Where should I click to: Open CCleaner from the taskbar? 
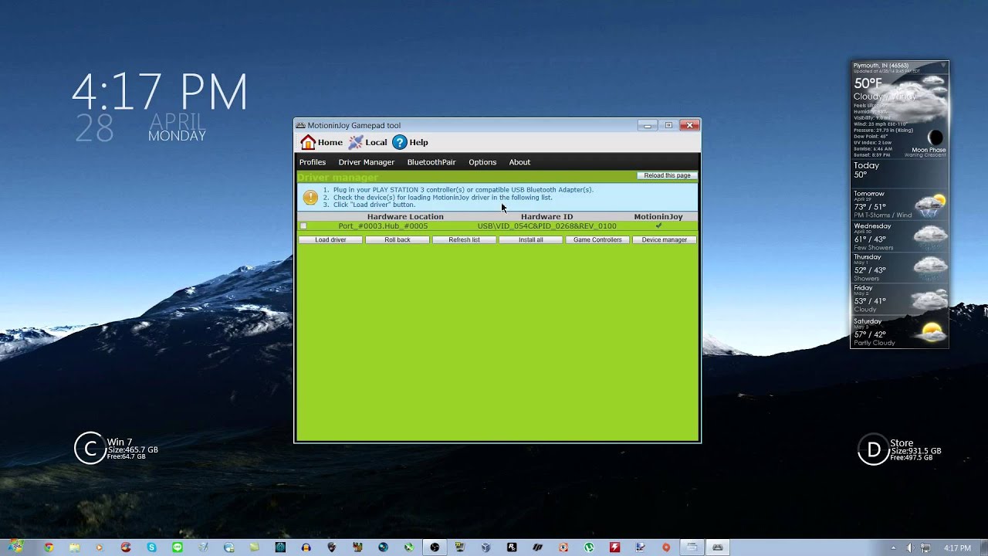click(x=126, y=548)
